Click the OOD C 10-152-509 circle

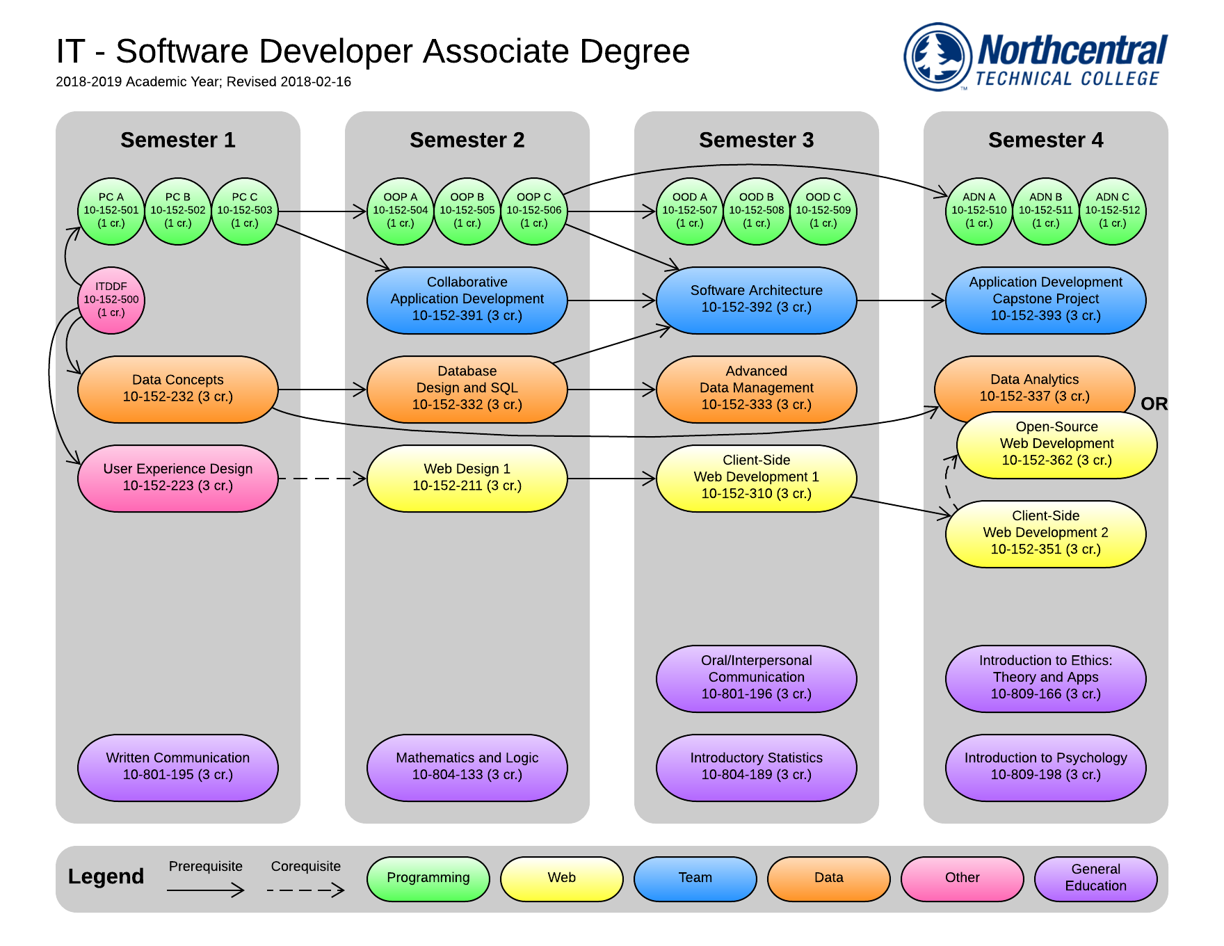point(823,211)
